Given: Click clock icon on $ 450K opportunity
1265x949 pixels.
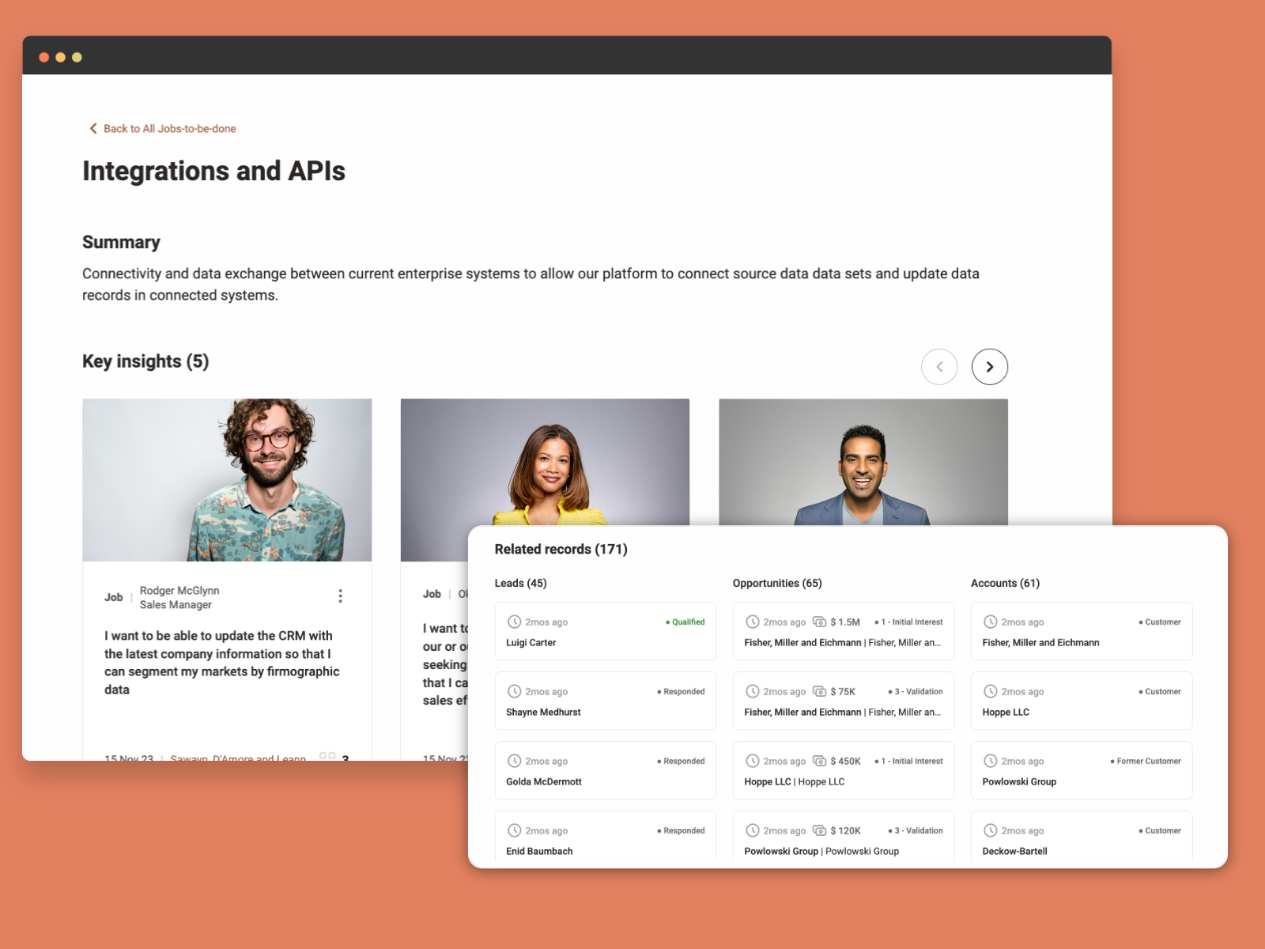Looking at the screenshot, I should tap(753, 761).
